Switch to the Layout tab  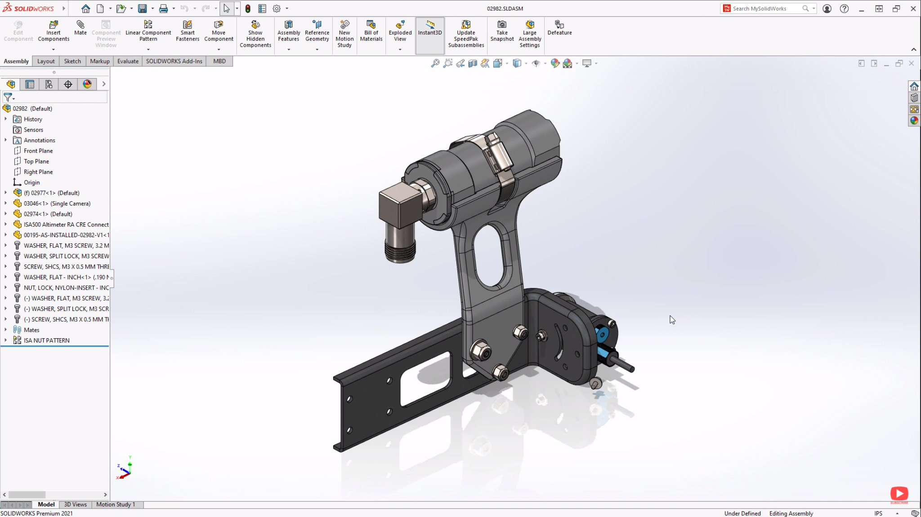pyautogui.click(x=45, y=61)
